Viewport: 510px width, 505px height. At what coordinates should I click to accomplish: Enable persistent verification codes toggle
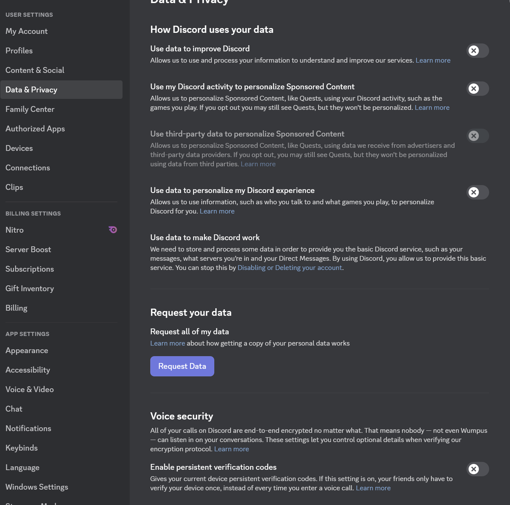click(x=478, y=469)
